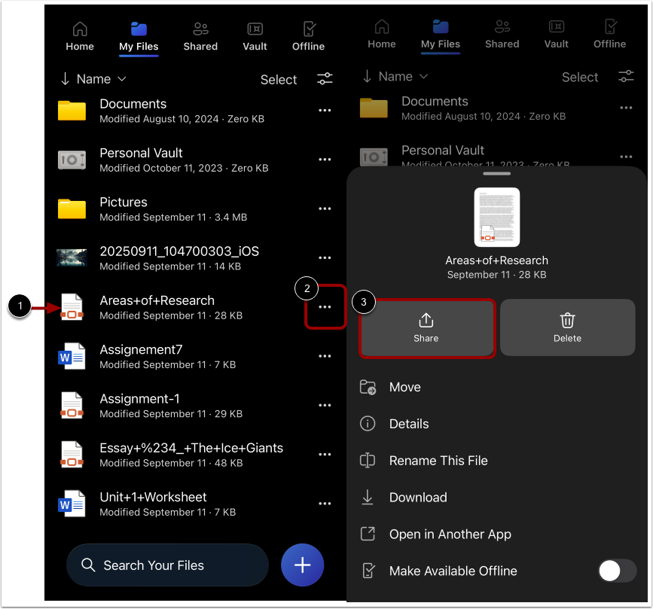653x609 pixels.
Task: Choose Download for Areas+of+Research
Action: [417, 497]
